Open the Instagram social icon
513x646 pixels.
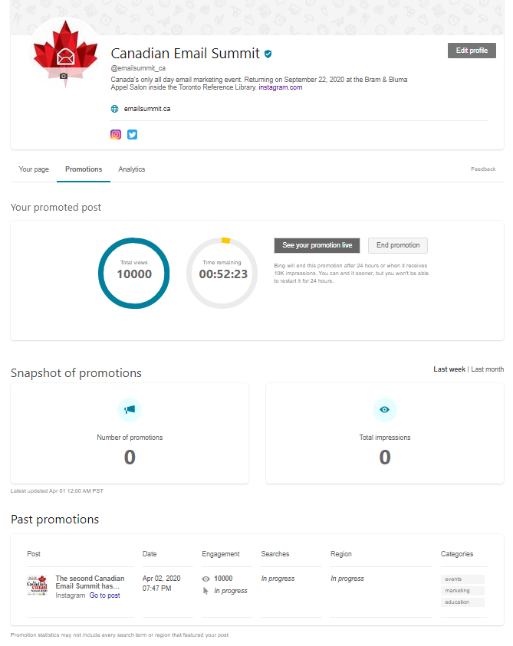[116, 134]
